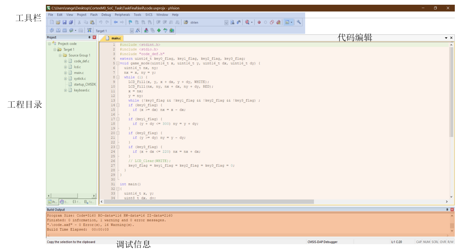Click the Download to flash LOAD icon

[x=89, y=31]
